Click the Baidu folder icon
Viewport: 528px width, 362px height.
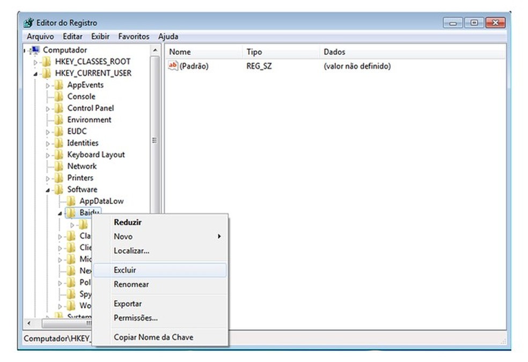[71, 213]
